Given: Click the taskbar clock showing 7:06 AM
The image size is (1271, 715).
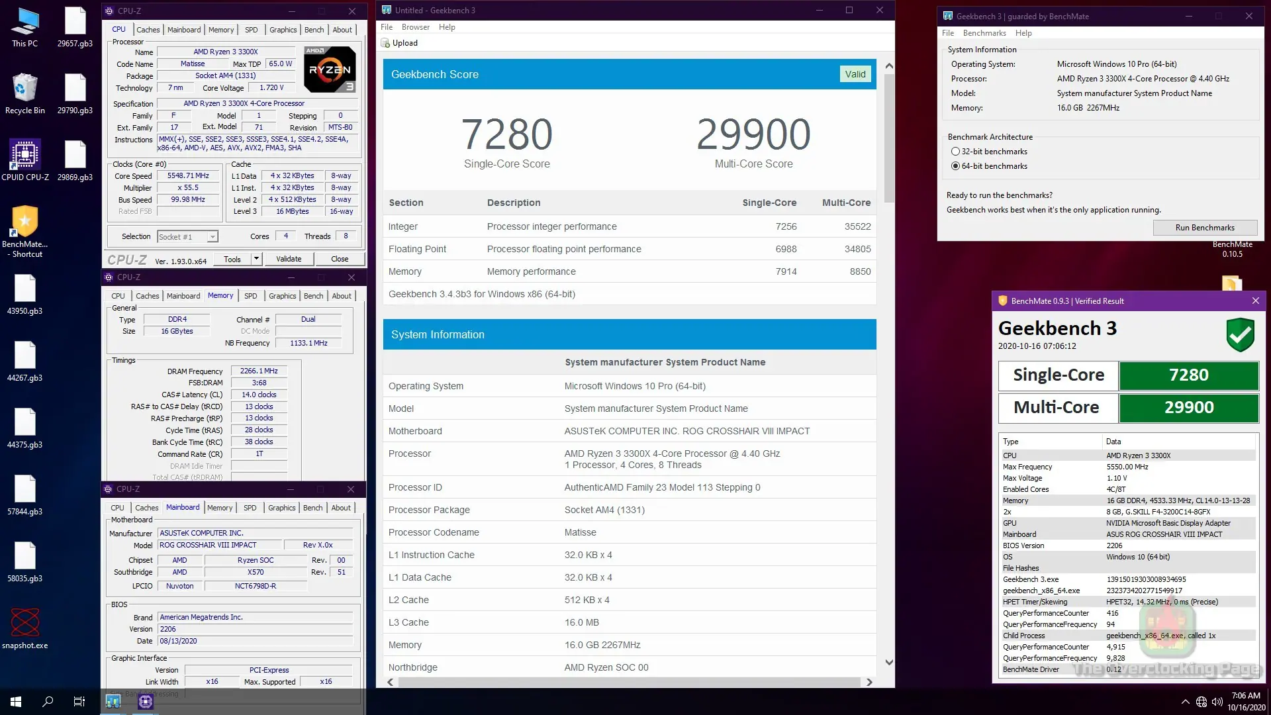Looking at the screenshot, I should click(1246, 702).
